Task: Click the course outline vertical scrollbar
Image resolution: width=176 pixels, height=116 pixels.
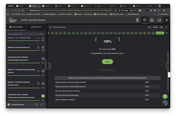Action: tap(46, 64)
